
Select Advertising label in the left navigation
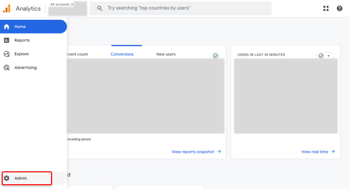coord(26,68)
